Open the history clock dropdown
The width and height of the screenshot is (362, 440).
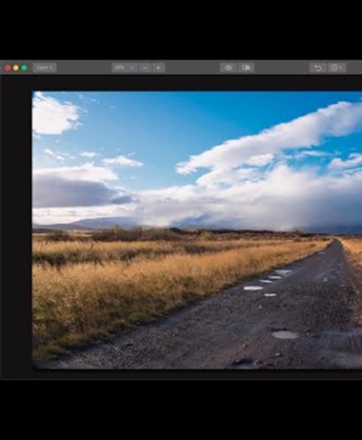click(336, 68)
